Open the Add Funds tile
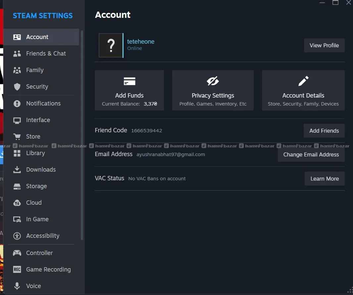353x295 pixels. [129, 90]
